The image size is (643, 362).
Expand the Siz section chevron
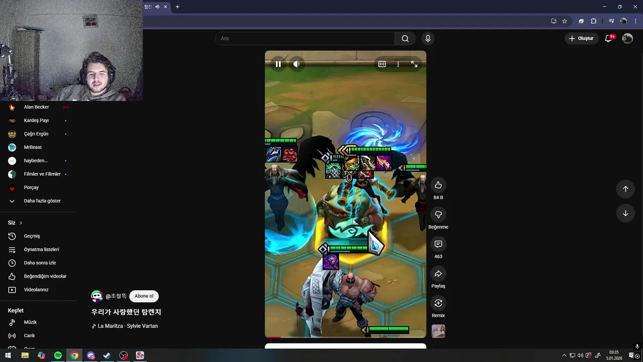coord(21,223)
